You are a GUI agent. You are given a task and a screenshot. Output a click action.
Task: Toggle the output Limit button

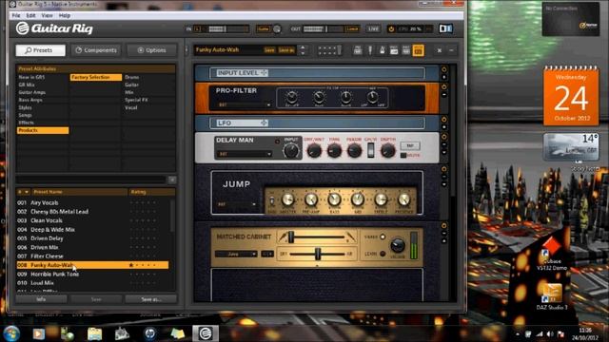(x=352, y=29)
